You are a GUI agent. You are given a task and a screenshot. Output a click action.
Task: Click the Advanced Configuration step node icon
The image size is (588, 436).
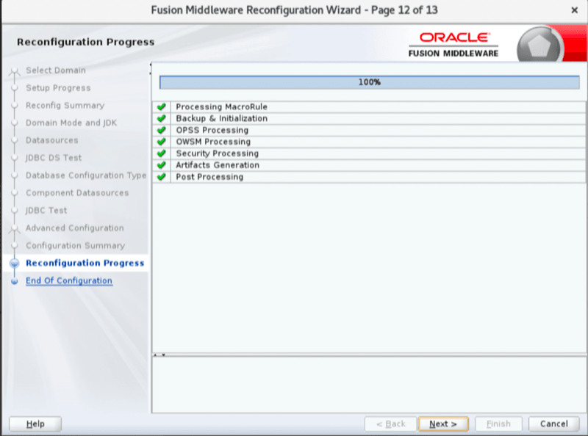pyautogui.click(x=14, y=228)
